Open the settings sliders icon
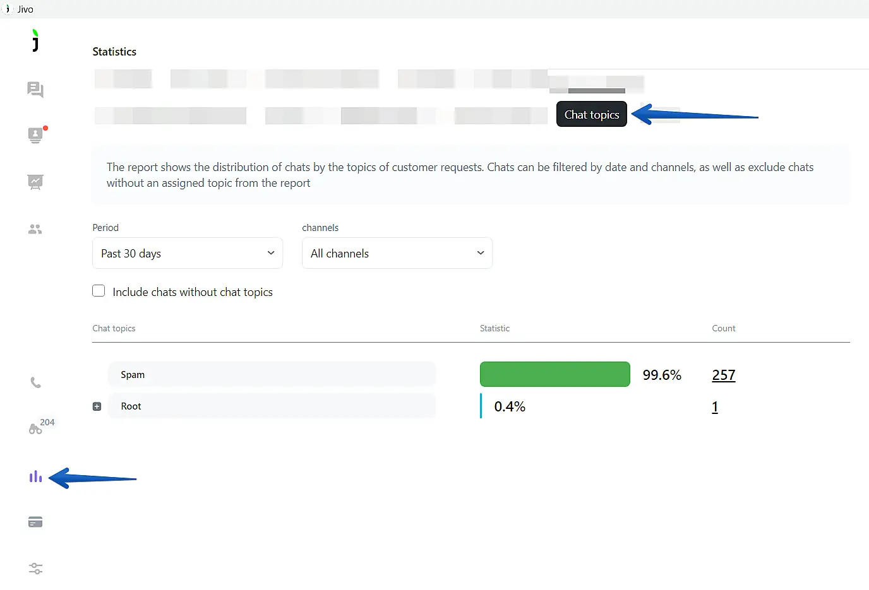Image resolution: width=869 pixels, height=590 pixels. 35,569
